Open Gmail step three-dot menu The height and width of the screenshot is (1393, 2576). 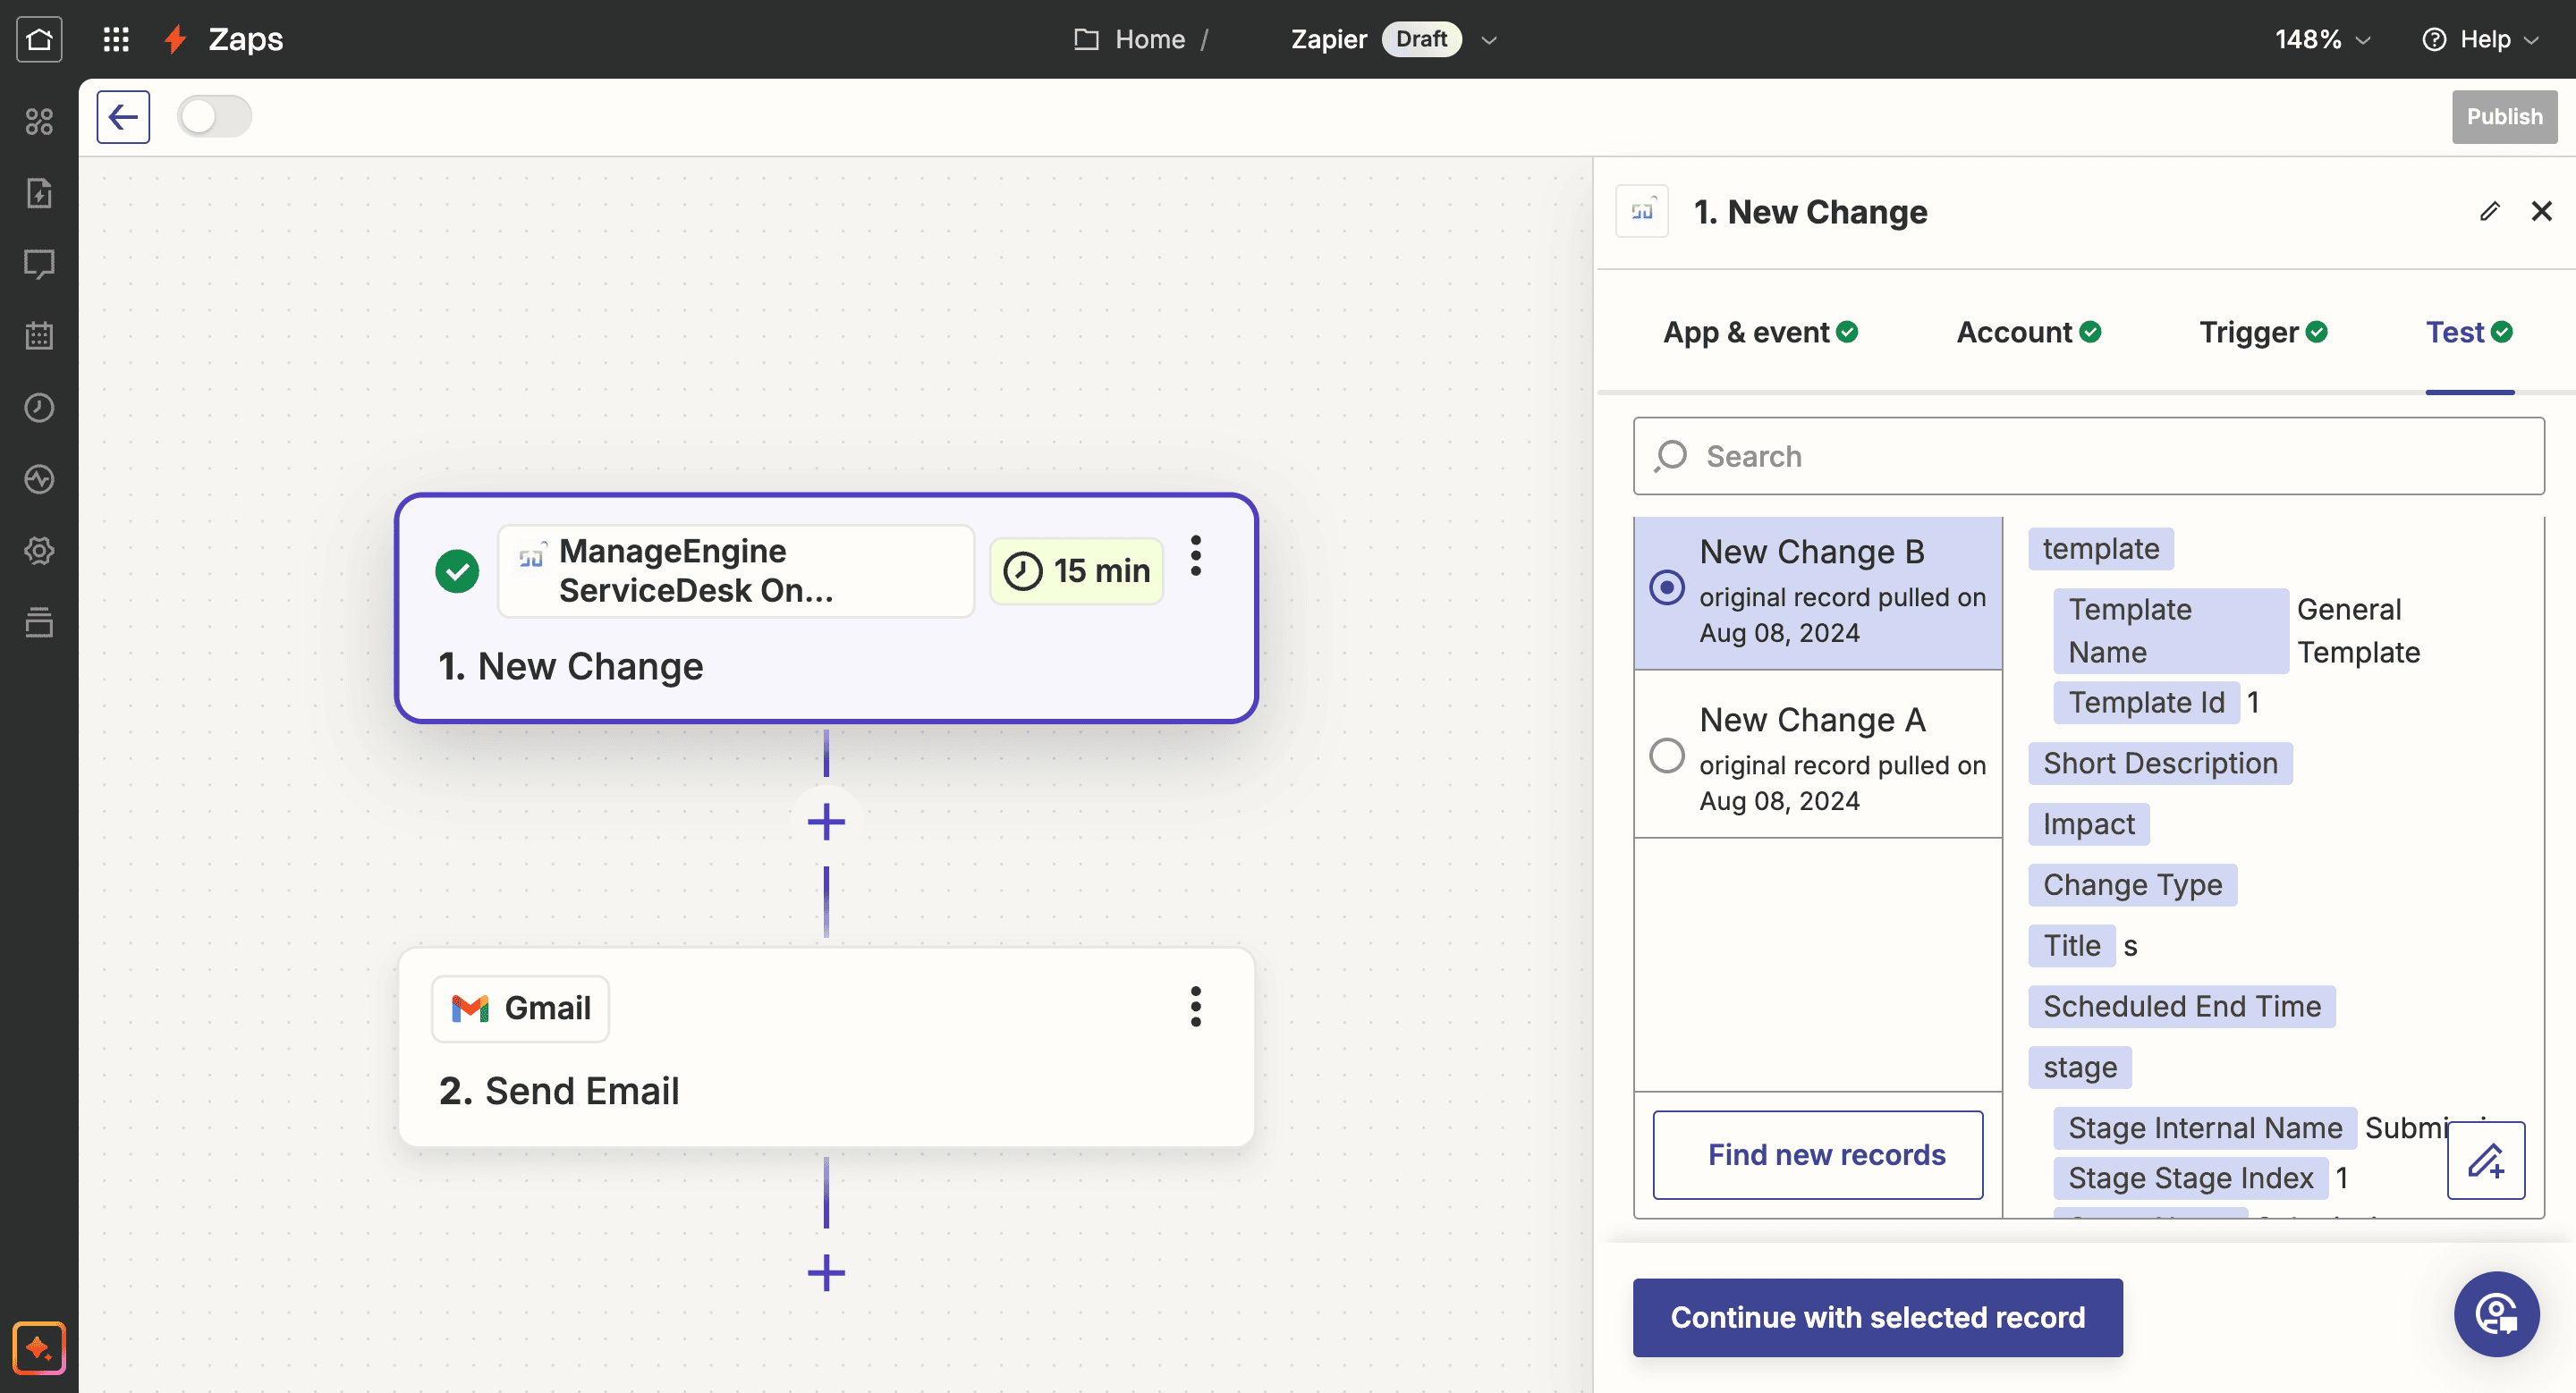1195,1008
